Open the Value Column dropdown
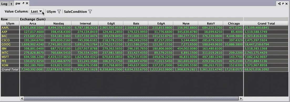The image size is (290, 102). [x=37, y=11]
